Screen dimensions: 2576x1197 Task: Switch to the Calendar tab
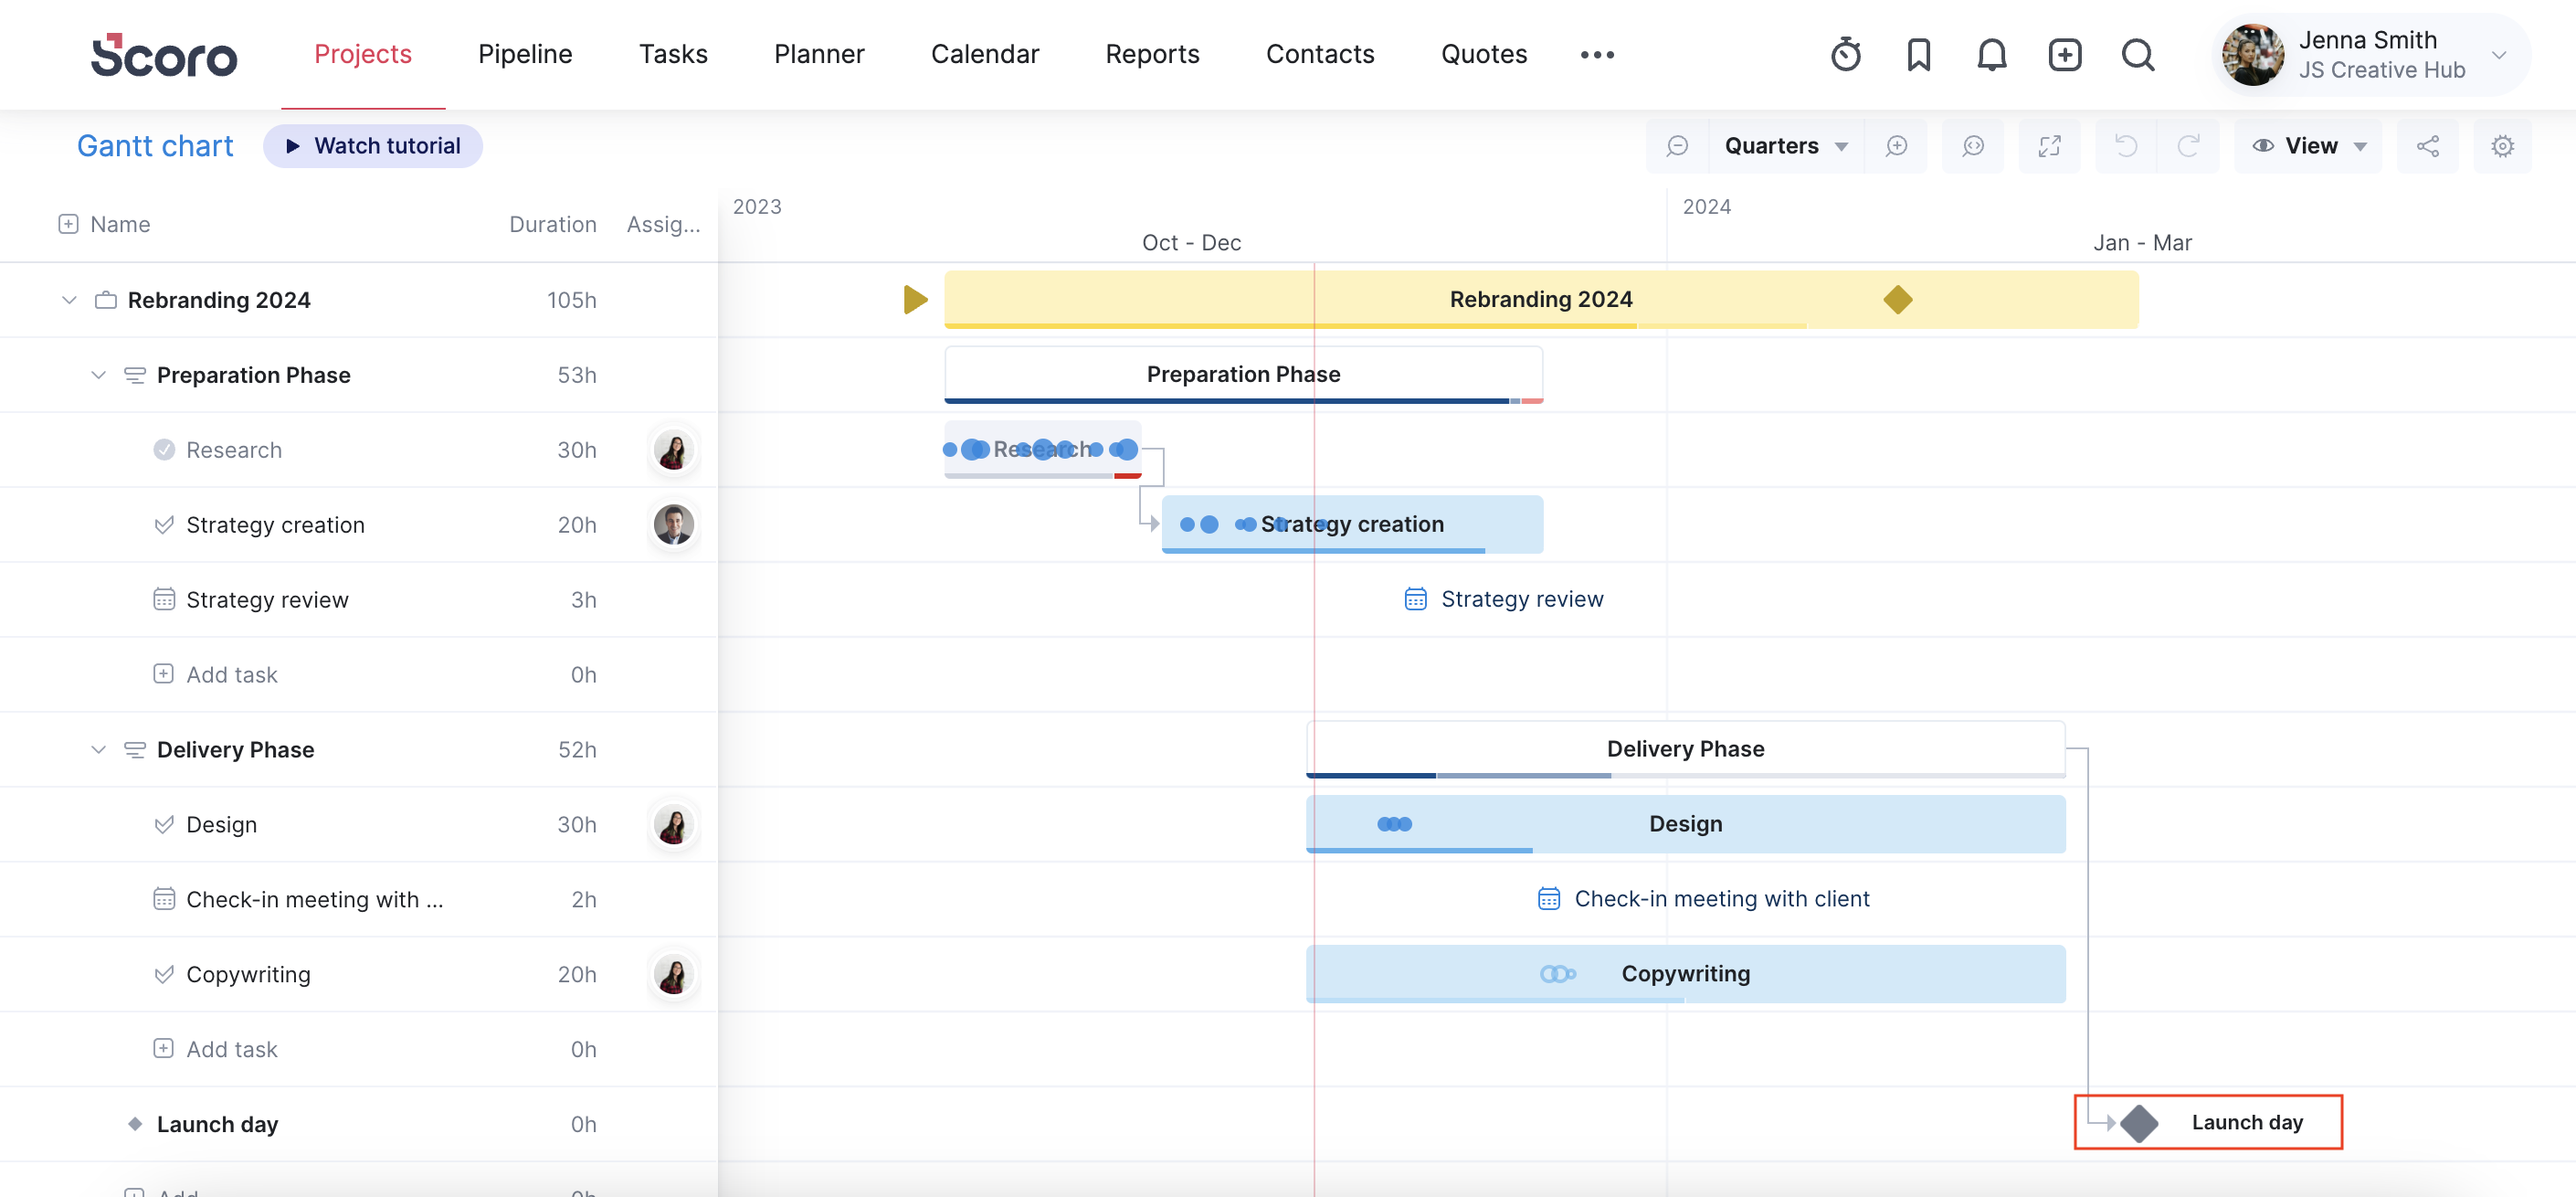click(x=985, y=54)
